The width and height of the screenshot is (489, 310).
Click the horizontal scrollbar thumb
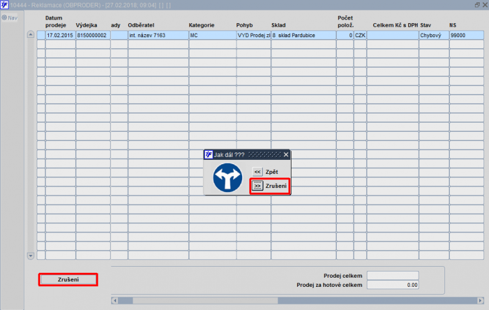(205, 301)
